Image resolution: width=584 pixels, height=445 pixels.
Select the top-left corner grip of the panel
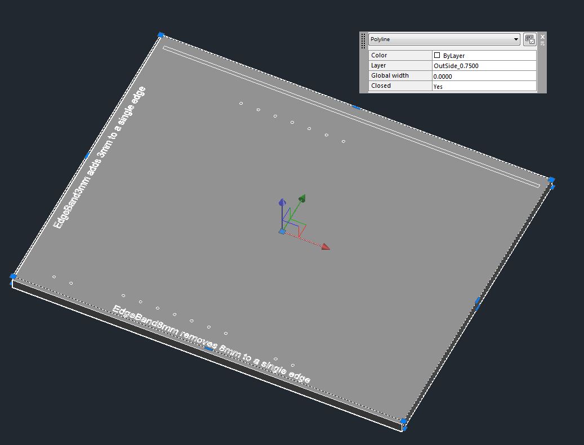tap(161, 35)
